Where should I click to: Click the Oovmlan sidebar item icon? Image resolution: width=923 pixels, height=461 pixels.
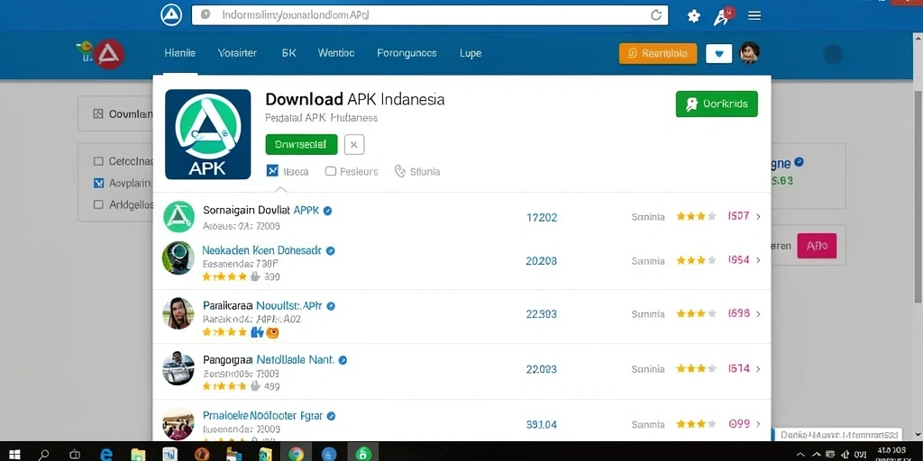98,114
